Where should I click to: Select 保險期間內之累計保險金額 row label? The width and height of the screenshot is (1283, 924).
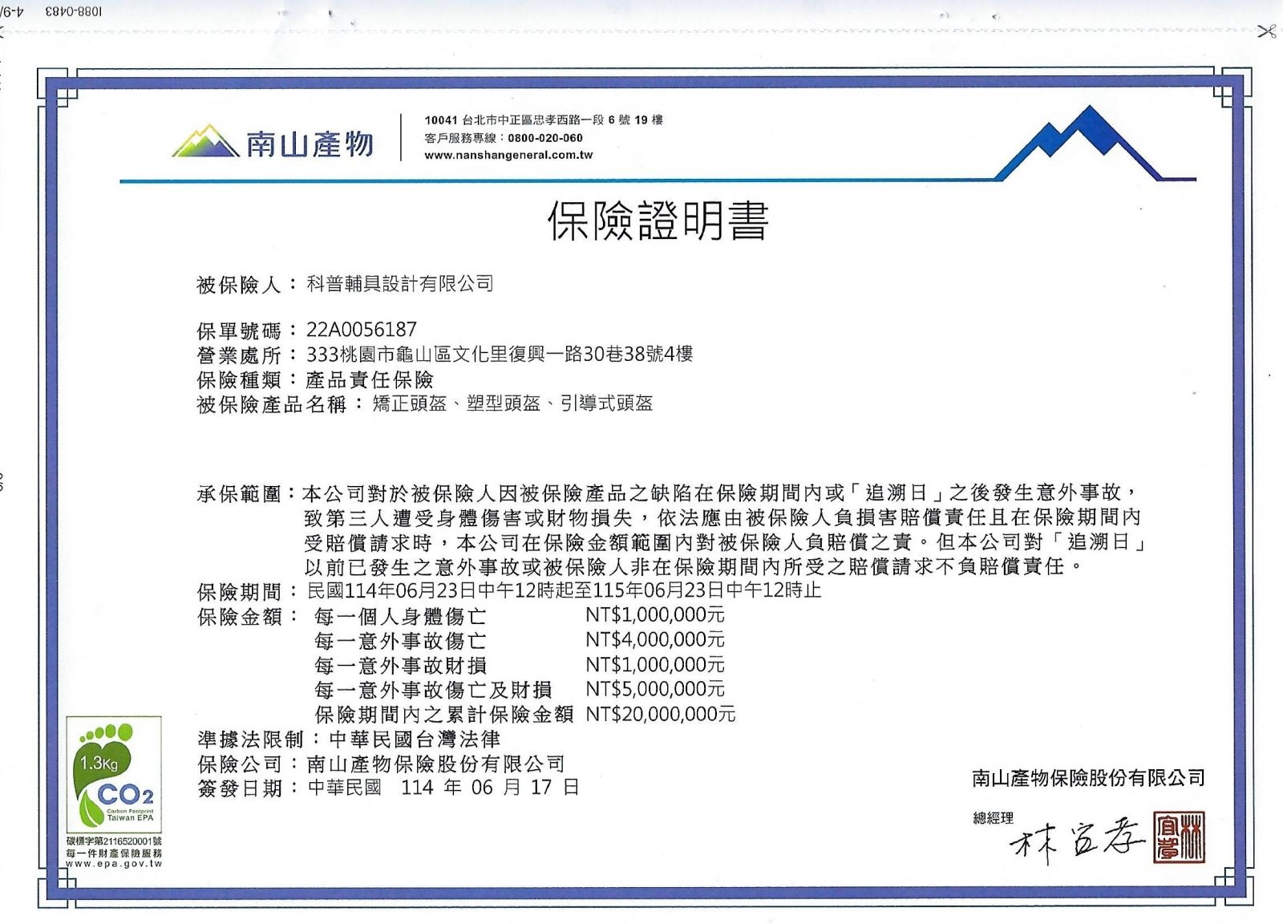click(x=444, y=715)
